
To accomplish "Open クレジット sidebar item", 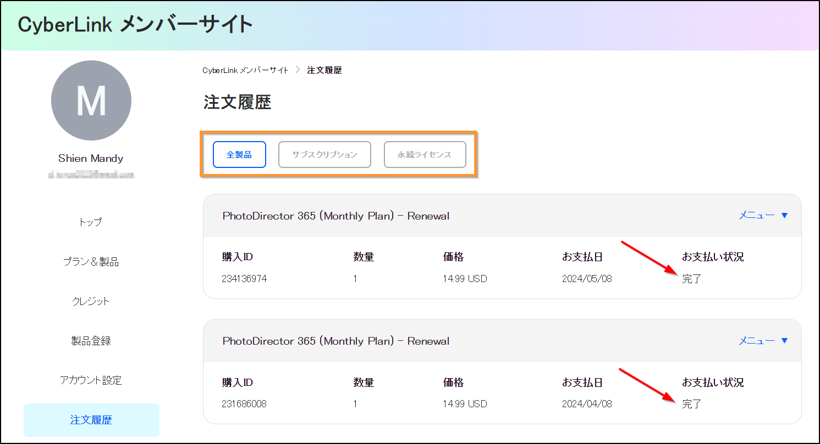I will 91,301.
